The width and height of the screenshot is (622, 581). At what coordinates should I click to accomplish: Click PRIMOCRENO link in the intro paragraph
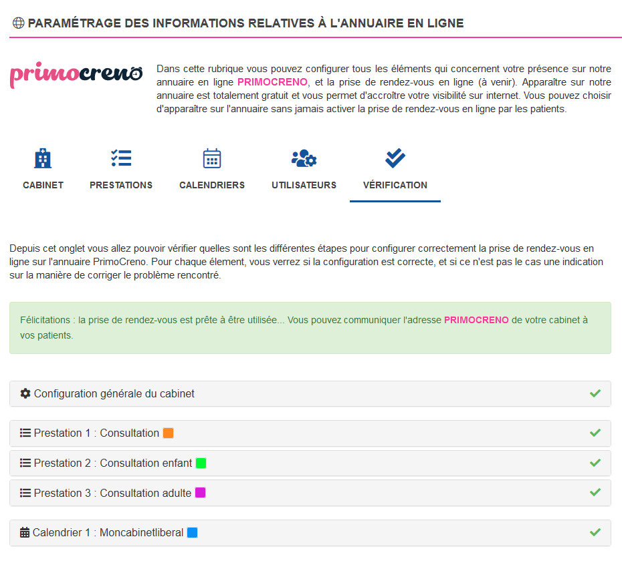point(272,82)
